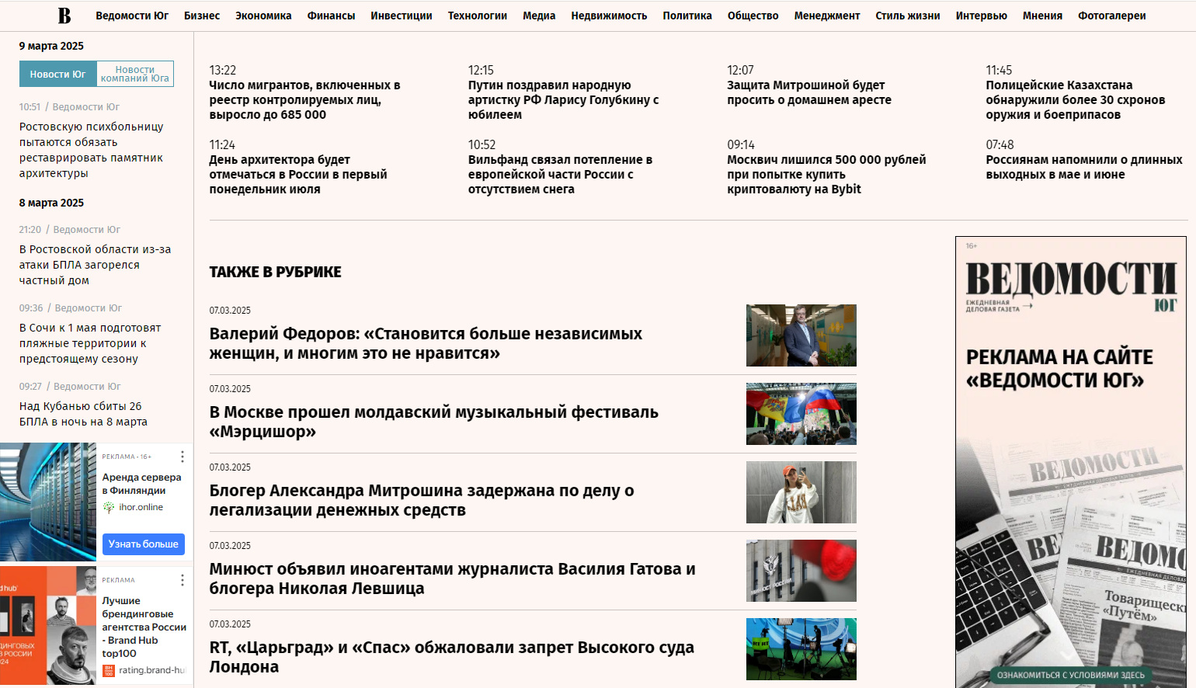Click the RT studio article thumbnail

[x=801, y=649]
